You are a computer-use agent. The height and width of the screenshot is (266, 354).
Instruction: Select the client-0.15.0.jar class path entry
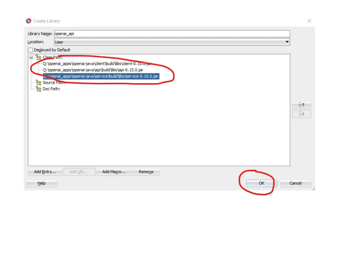point(97,64)
